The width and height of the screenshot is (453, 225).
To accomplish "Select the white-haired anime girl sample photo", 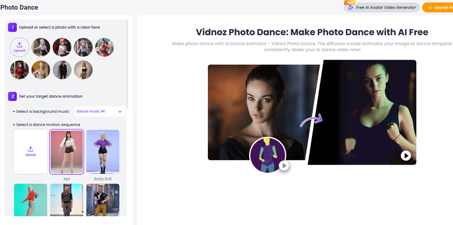I will point(41,48).
